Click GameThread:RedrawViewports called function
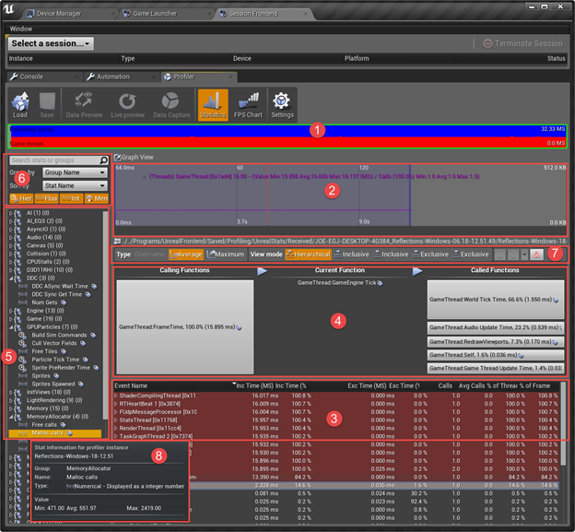The height and width of the screenshot is (532, 575). click(496, 342)
